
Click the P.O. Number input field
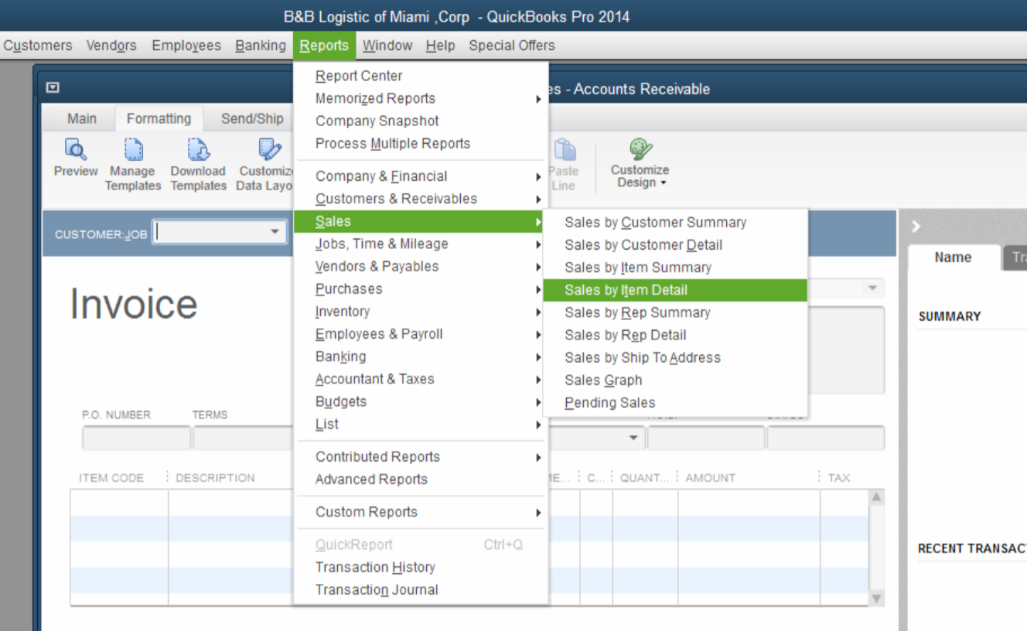click(136, 438)
